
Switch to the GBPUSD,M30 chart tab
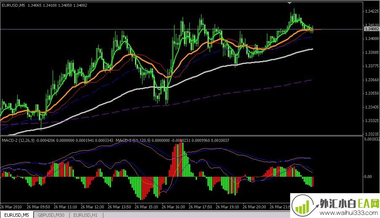point(50,215)
